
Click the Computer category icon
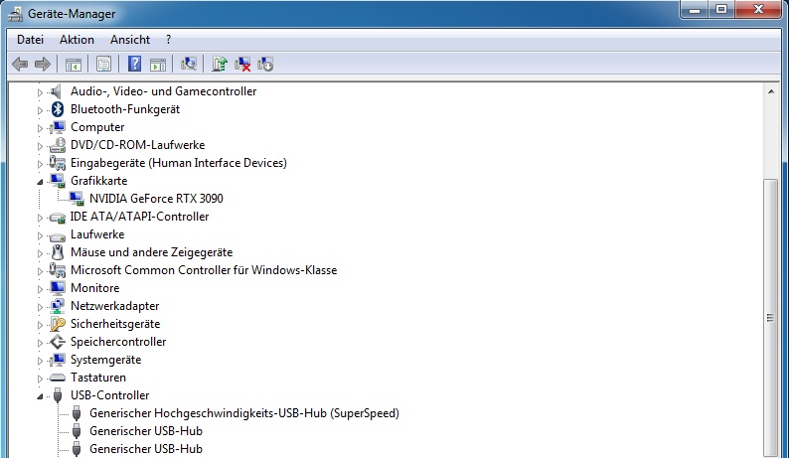click(x=58, y=127)
